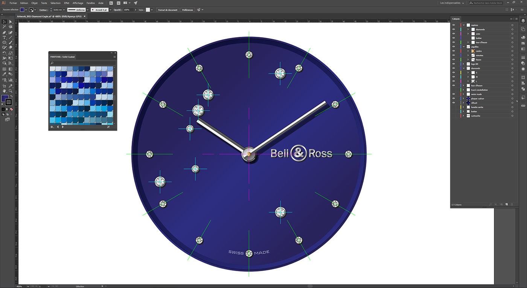Activate the Eyedropper tool

coord(4,74)
